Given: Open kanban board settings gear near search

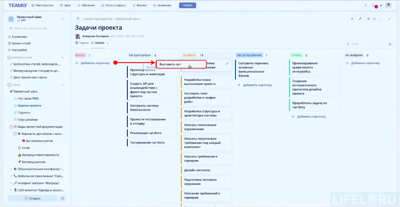Looking at the screenshot, I should (x=390, y=44).
